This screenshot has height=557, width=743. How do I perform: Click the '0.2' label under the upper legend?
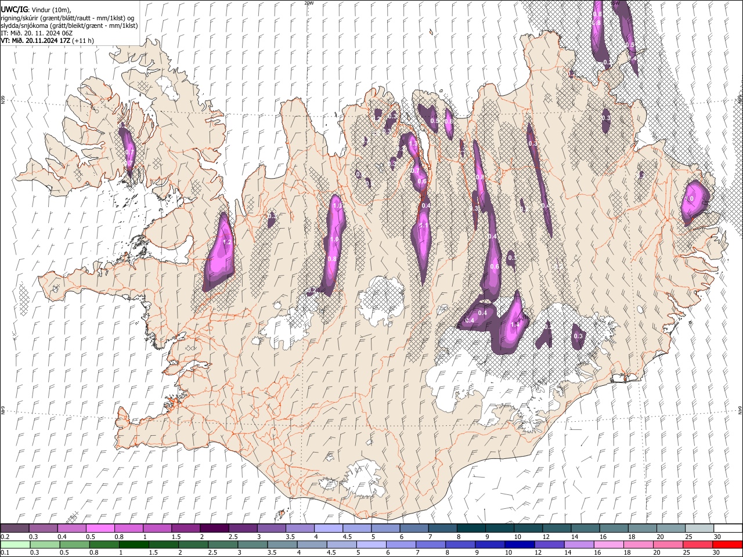click(5, 537)
